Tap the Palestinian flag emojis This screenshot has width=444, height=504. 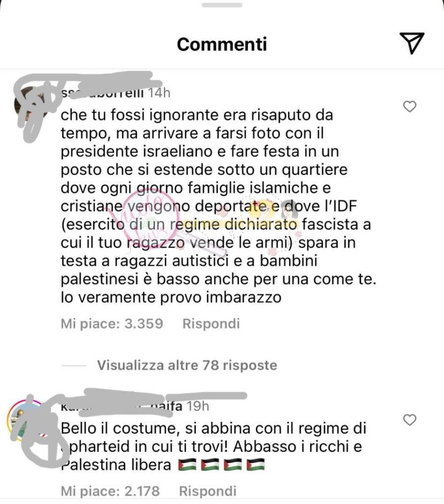click(x=222, y=465)
